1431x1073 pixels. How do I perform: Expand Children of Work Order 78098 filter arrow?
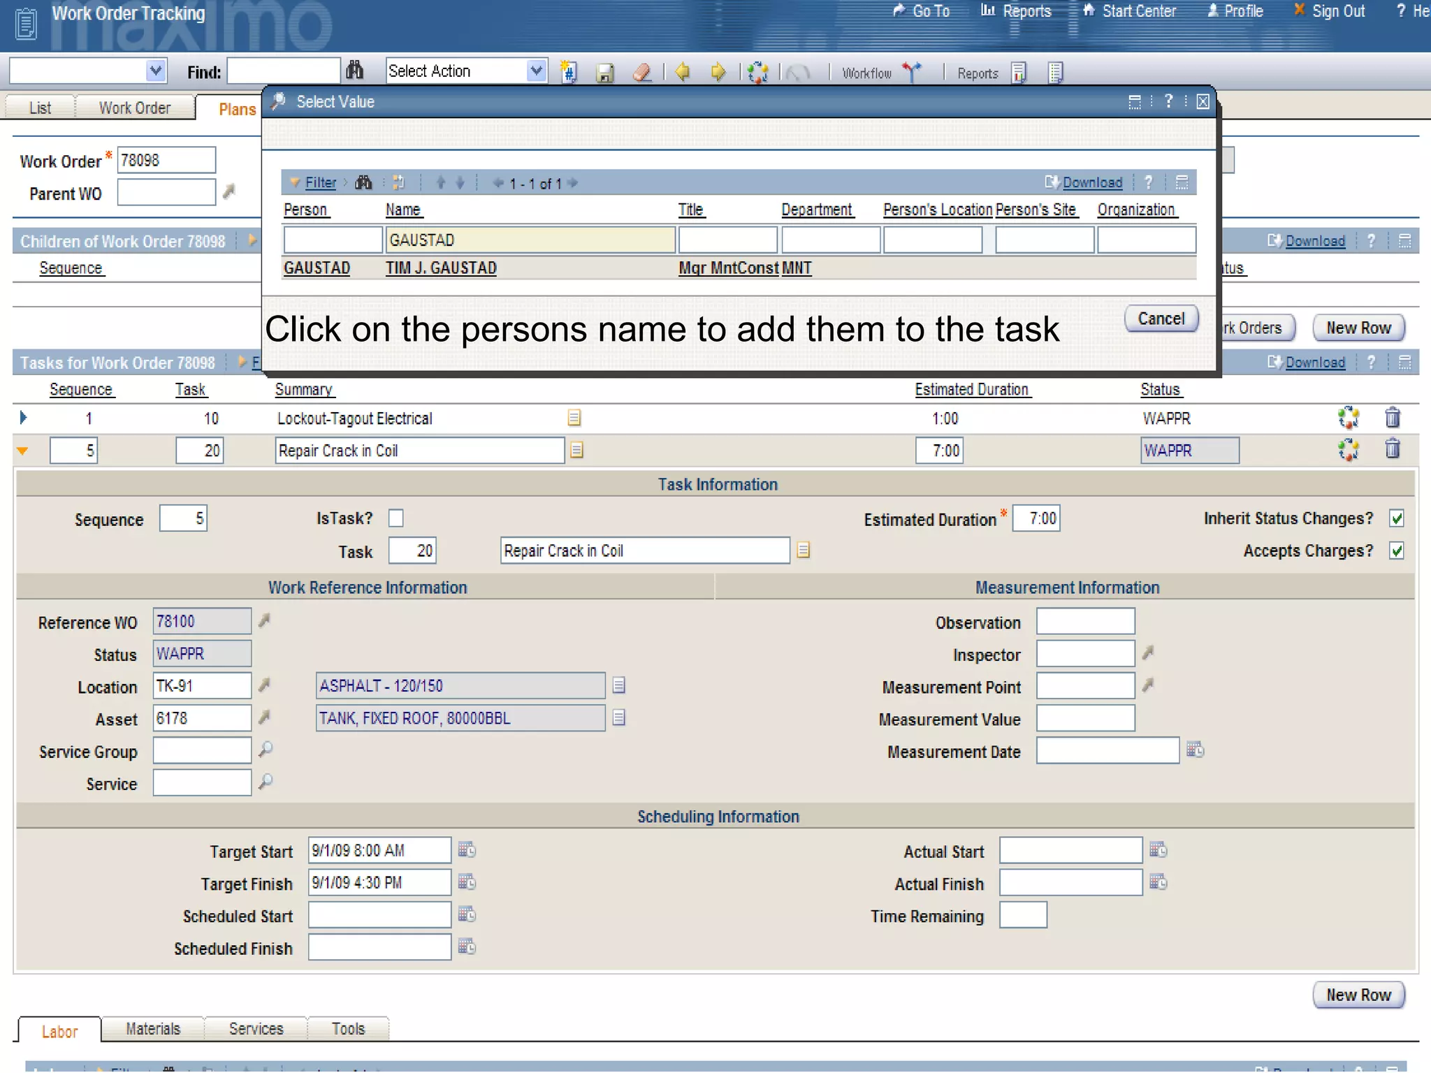252,240
